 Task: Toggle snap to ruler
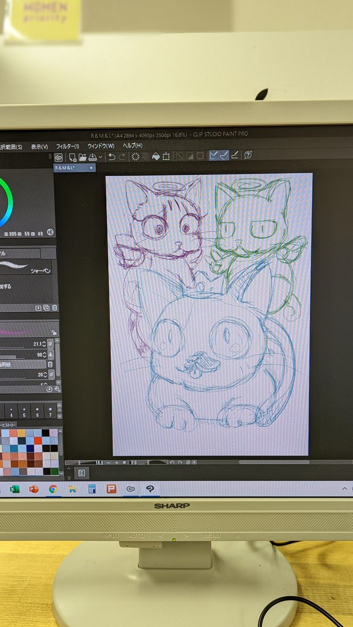click(213, 155)
